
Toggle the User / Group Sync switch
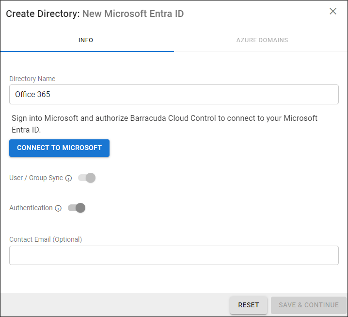tap(87, 178)
